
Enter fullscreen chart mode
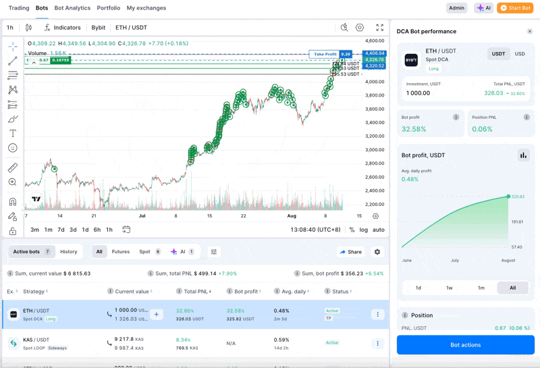click(379, 28)
